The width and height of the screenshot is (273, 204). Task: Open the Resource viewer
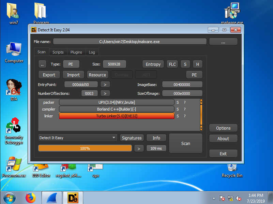click(x=97, y=75)
